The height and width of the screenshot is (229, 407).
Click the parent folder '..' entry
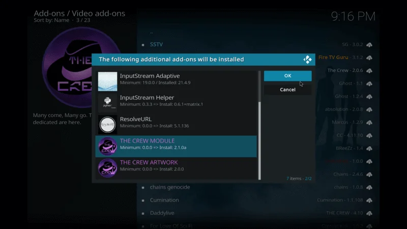pyautogui.click(x=151, y=32)
